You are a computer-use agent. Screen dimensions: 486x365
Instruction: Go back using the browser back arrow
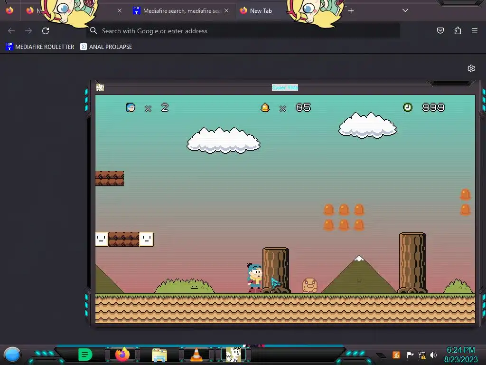11,31
